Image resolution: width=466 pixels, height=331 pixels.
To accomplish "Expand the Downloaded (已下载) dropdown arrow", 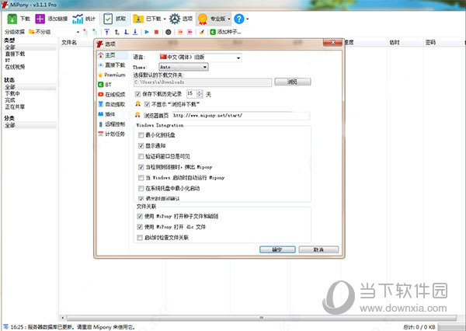I will point(165,19).
